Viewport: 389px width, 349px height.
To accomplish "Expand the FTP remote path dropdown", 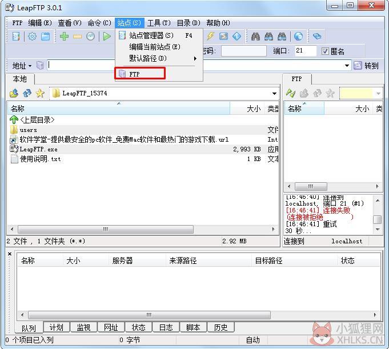I will point(378,94).
